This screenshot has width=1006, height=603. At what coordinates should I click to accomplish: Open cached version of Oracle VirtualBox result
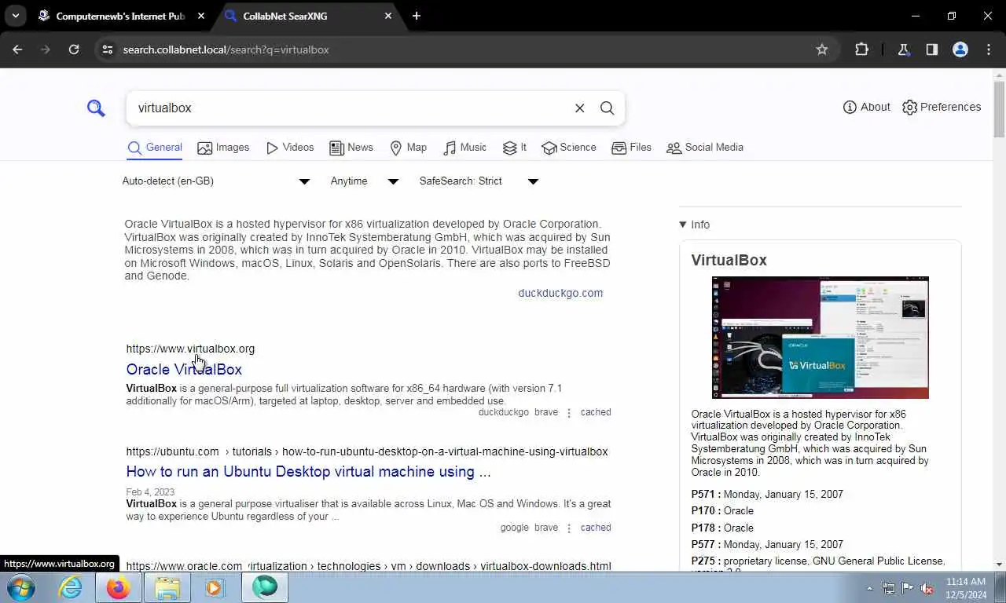click(596, 412)
